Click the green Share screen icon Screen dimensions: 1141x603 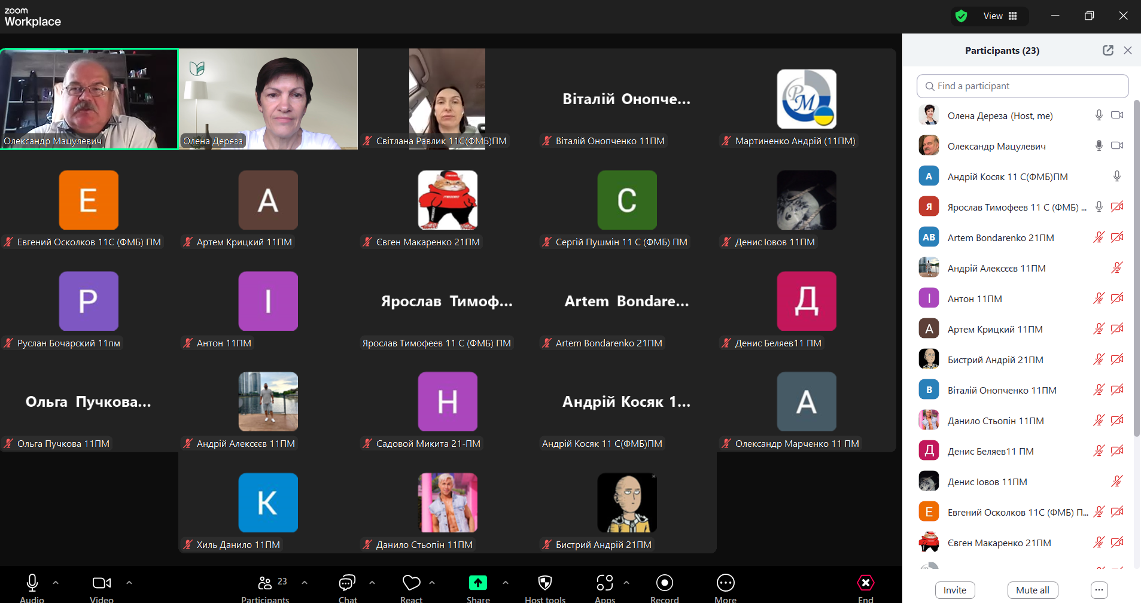(477, 583)
